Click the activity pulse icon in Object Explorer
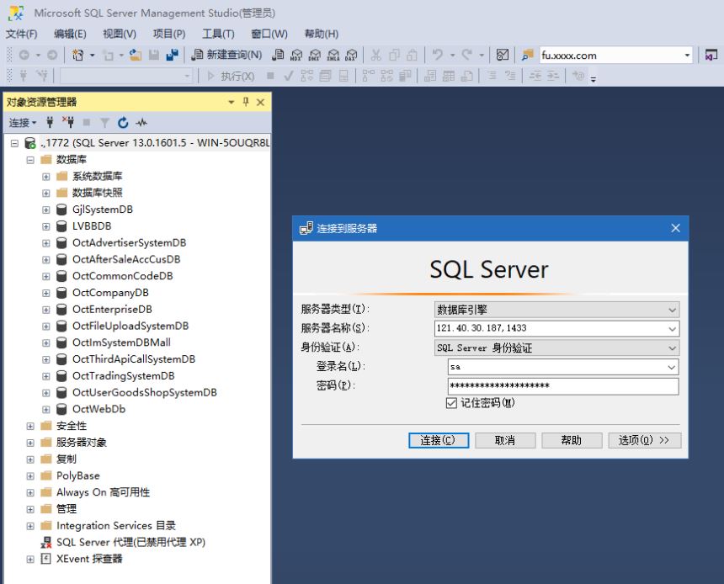724x584 pixels. pos(141,122)
